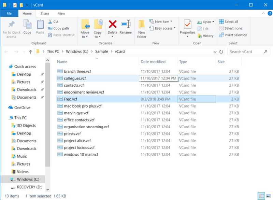Viewport: 273px width, 200px height.
Task: Click the Pin to Quick access icon
Action: (x=12, y=24)
